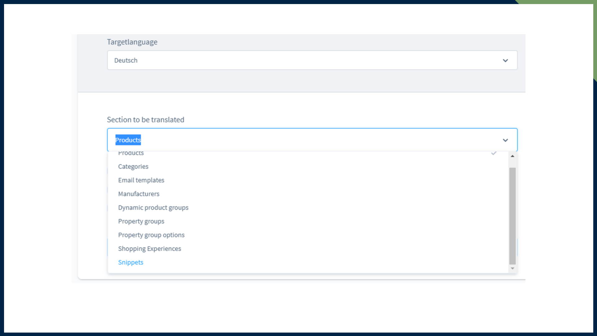Click scroll down arrow in dropdown list
This screenshot has width=597, height=336.
pos(512,268)
